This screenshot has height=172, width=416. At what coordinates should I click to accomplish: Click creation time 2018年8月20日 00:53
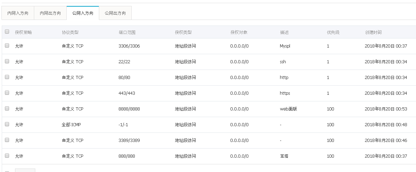(x=386, y=109)
